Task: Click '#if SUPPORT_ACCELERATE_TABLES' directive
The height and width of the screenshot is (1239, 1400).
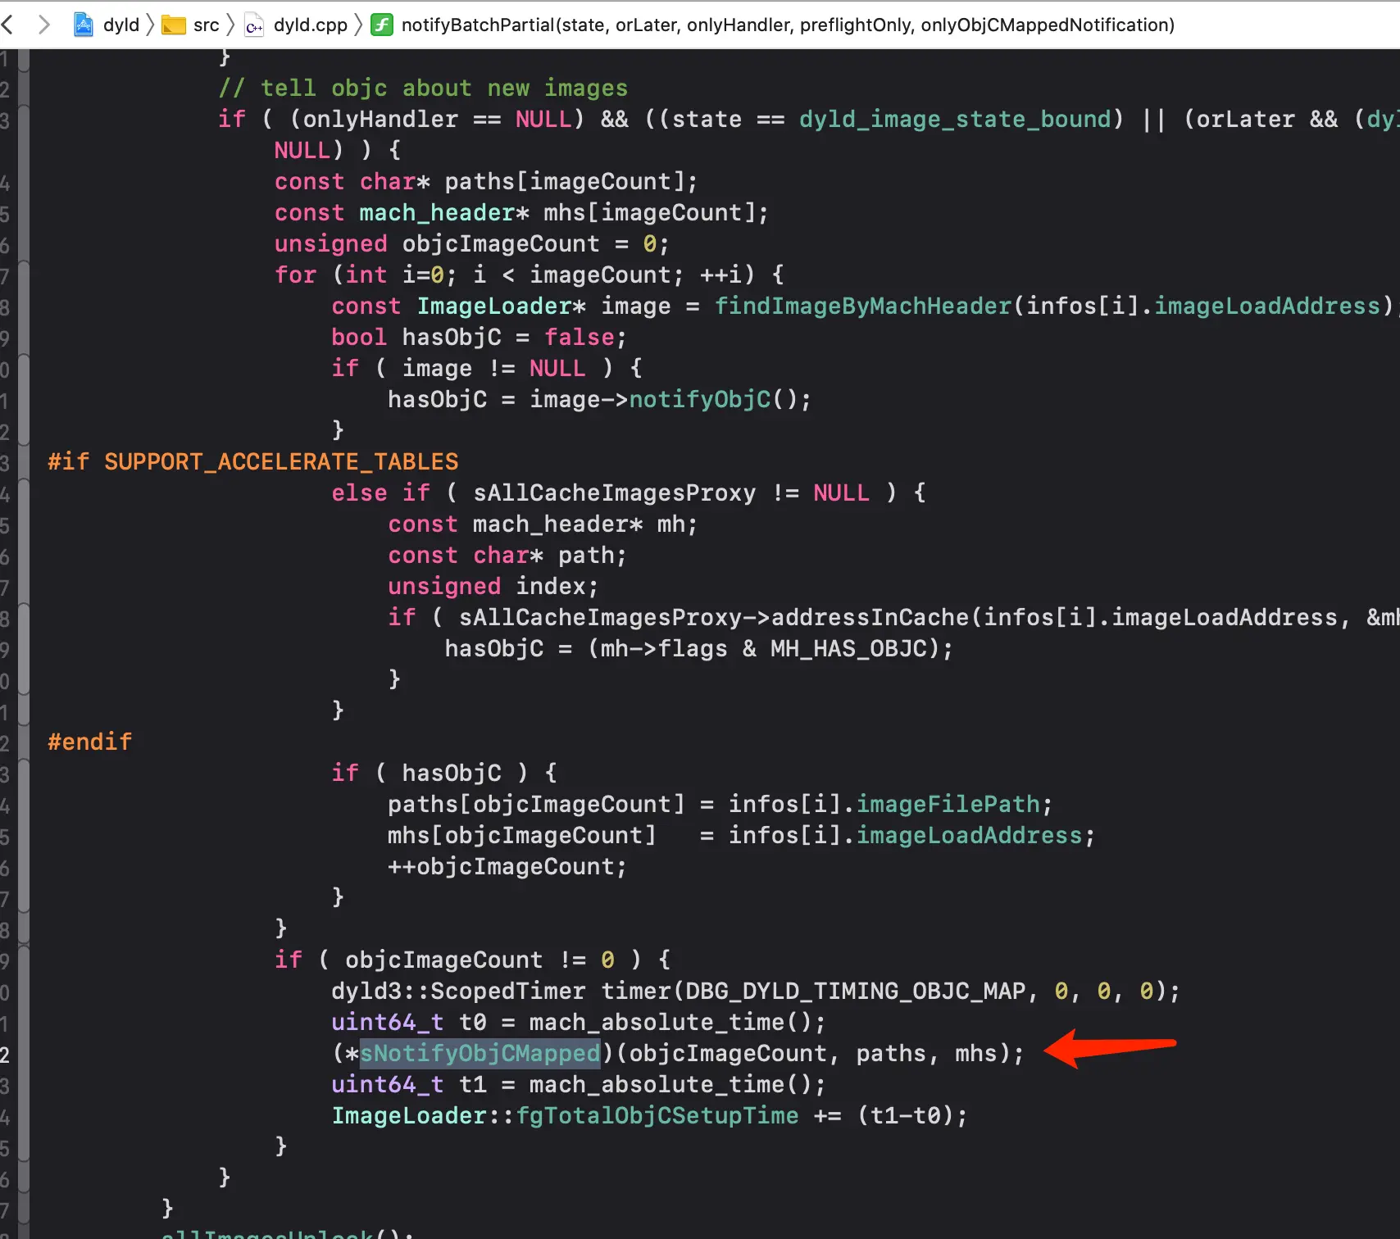Action: [x=253, y=461]
